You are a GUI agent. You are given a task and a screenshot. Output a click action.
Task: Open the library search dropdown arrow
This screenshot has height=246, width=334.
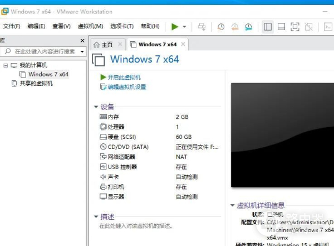(x=82, y=51)
